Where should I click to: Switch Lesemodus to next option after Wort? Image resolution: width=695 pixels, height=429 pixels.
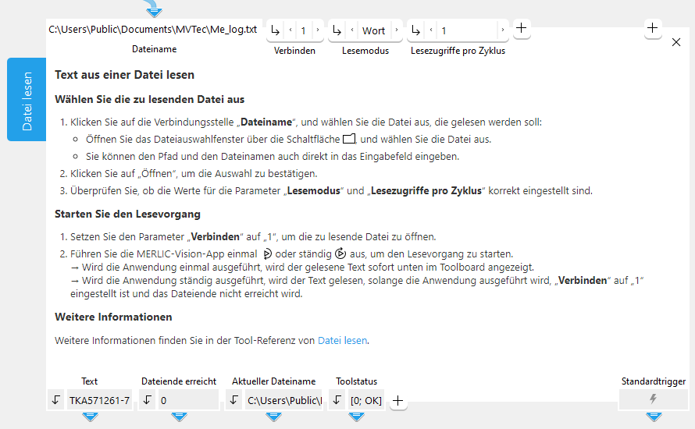tap(396, 30)
